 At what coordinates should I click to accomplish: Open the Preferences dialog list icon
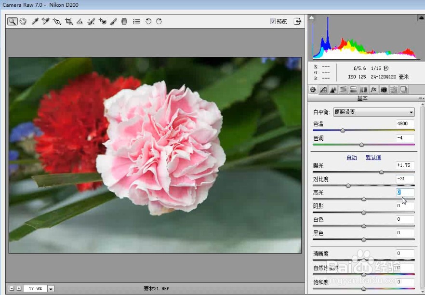click(x=136, y=21)
